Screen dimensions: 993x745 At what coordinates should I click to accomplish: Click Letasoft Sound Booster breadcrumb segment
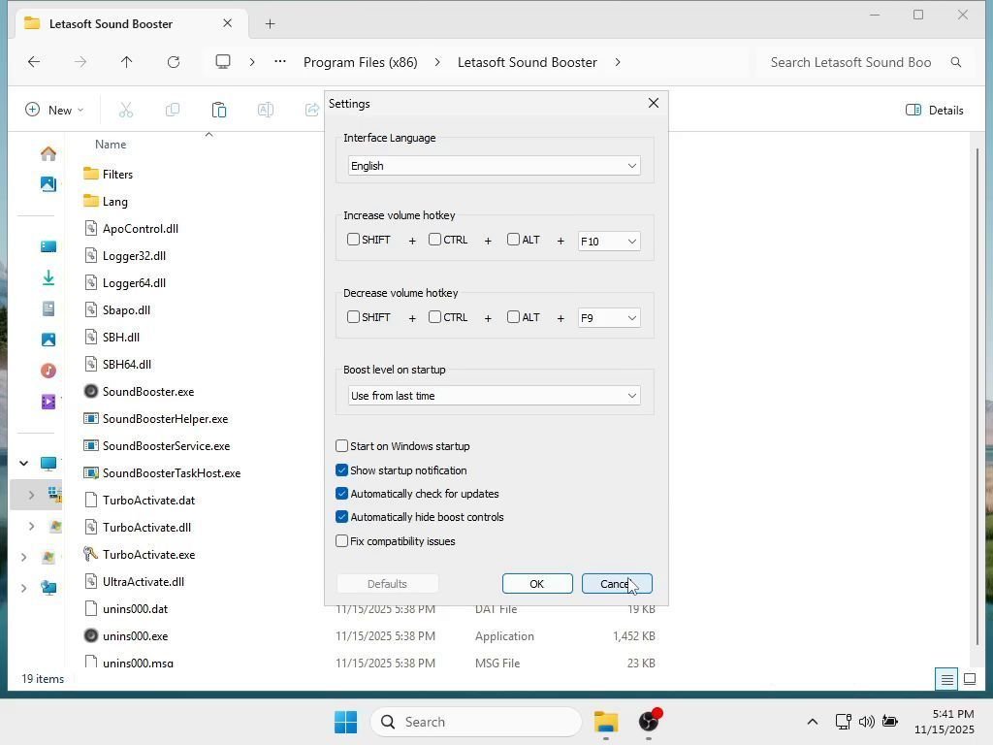tap(527, 62)
